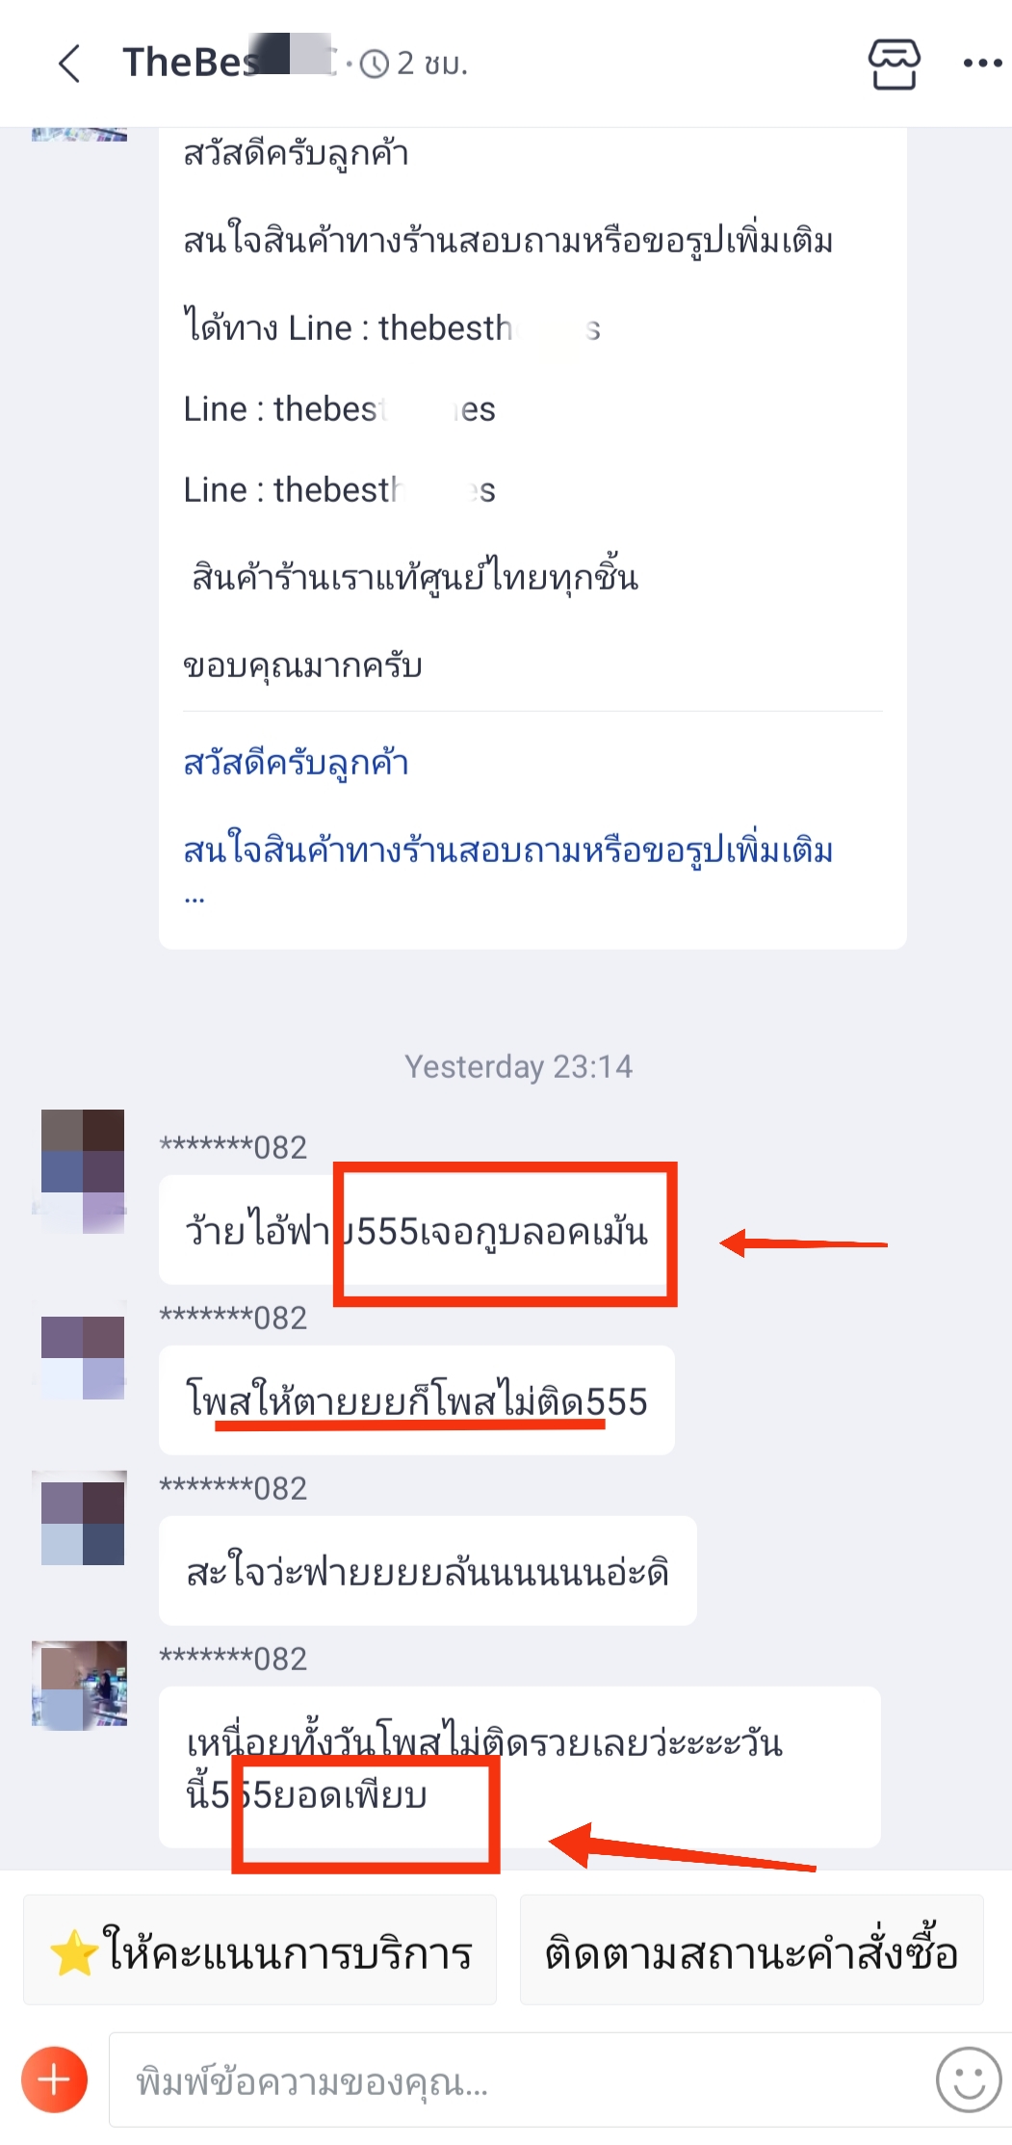
Task: Click the track order status button
Action: pyautogui.click(x=751, y=1949)
